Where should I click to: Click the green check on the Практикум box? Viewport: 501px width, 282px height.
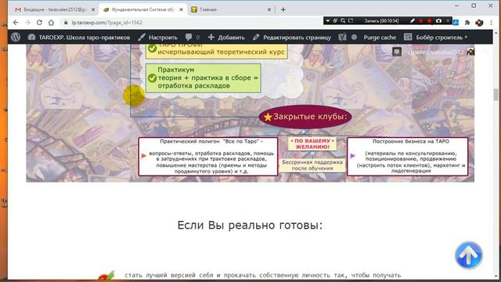(x=152, y=78)
